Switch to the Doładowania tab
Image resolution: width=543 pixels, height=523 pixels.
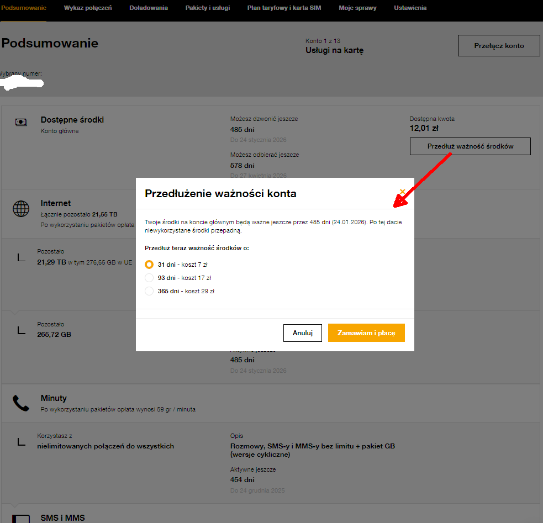tap(149, 8)
